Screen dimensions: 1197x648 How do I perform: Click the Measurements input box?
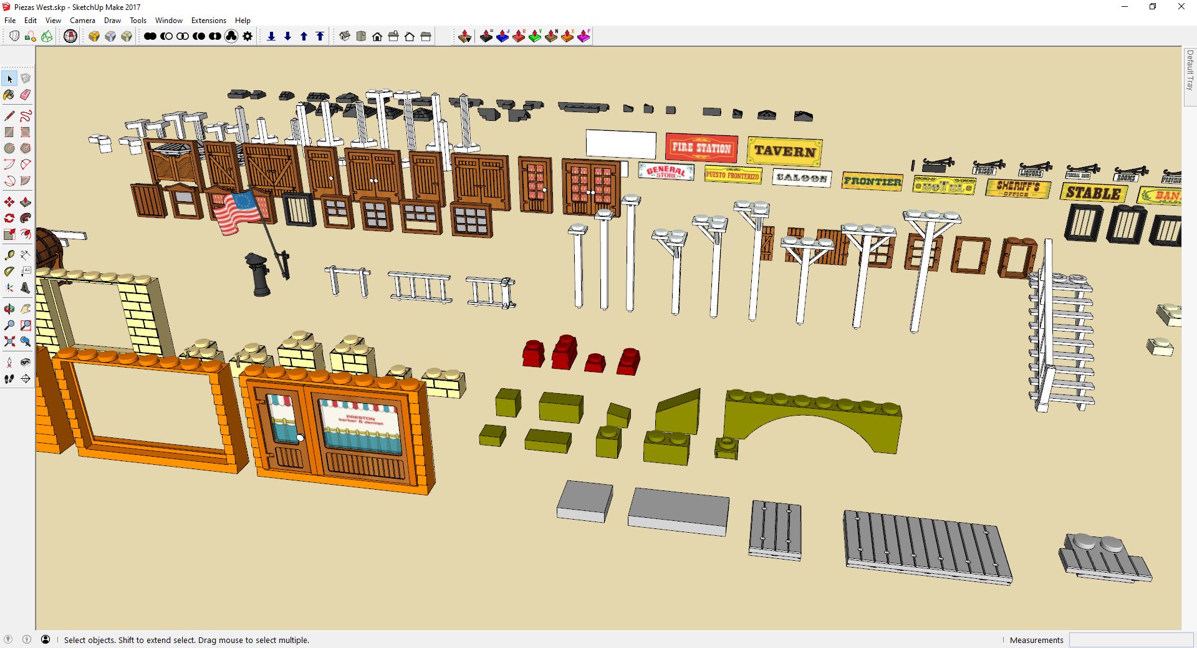click(x=1132, y=640)
